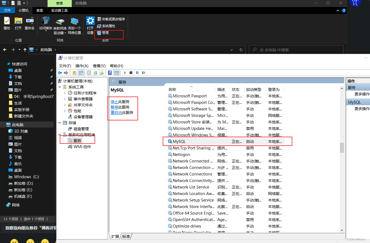Viewport: 370px width, 243px height.
Task: Toggle the Show/Hide Action Pane button
Action: [117, 73]
